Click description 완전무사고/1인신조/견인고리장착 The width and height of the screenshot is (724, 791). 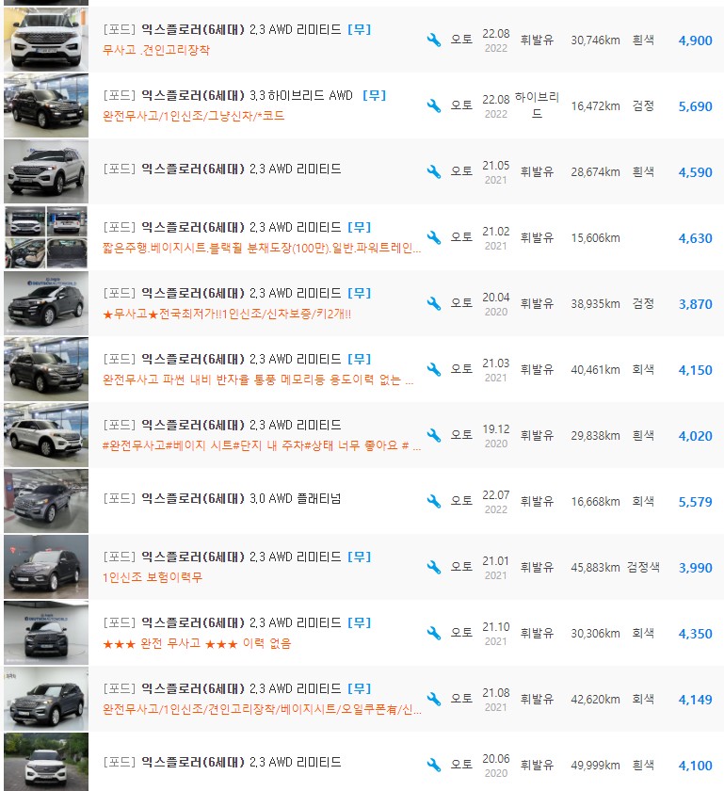tap(262, 709)
